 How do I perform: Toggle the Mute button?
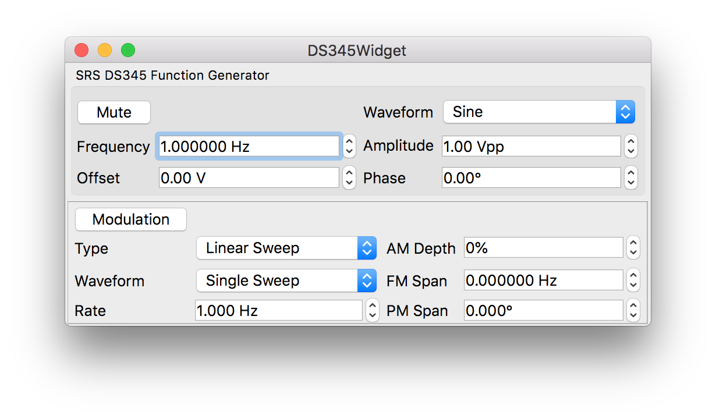pyautogui.click(x=114, y=112)
